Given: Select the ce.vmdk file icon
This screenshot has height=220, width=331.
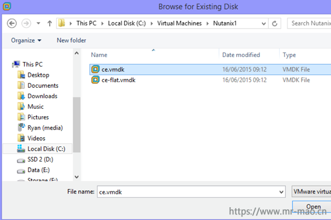Looking at the screenshot, I should (95, 69).
